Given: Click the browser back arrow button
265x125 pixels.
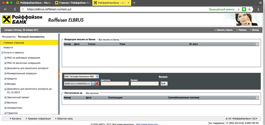Looking at the screenshot, I should point(5,9).
